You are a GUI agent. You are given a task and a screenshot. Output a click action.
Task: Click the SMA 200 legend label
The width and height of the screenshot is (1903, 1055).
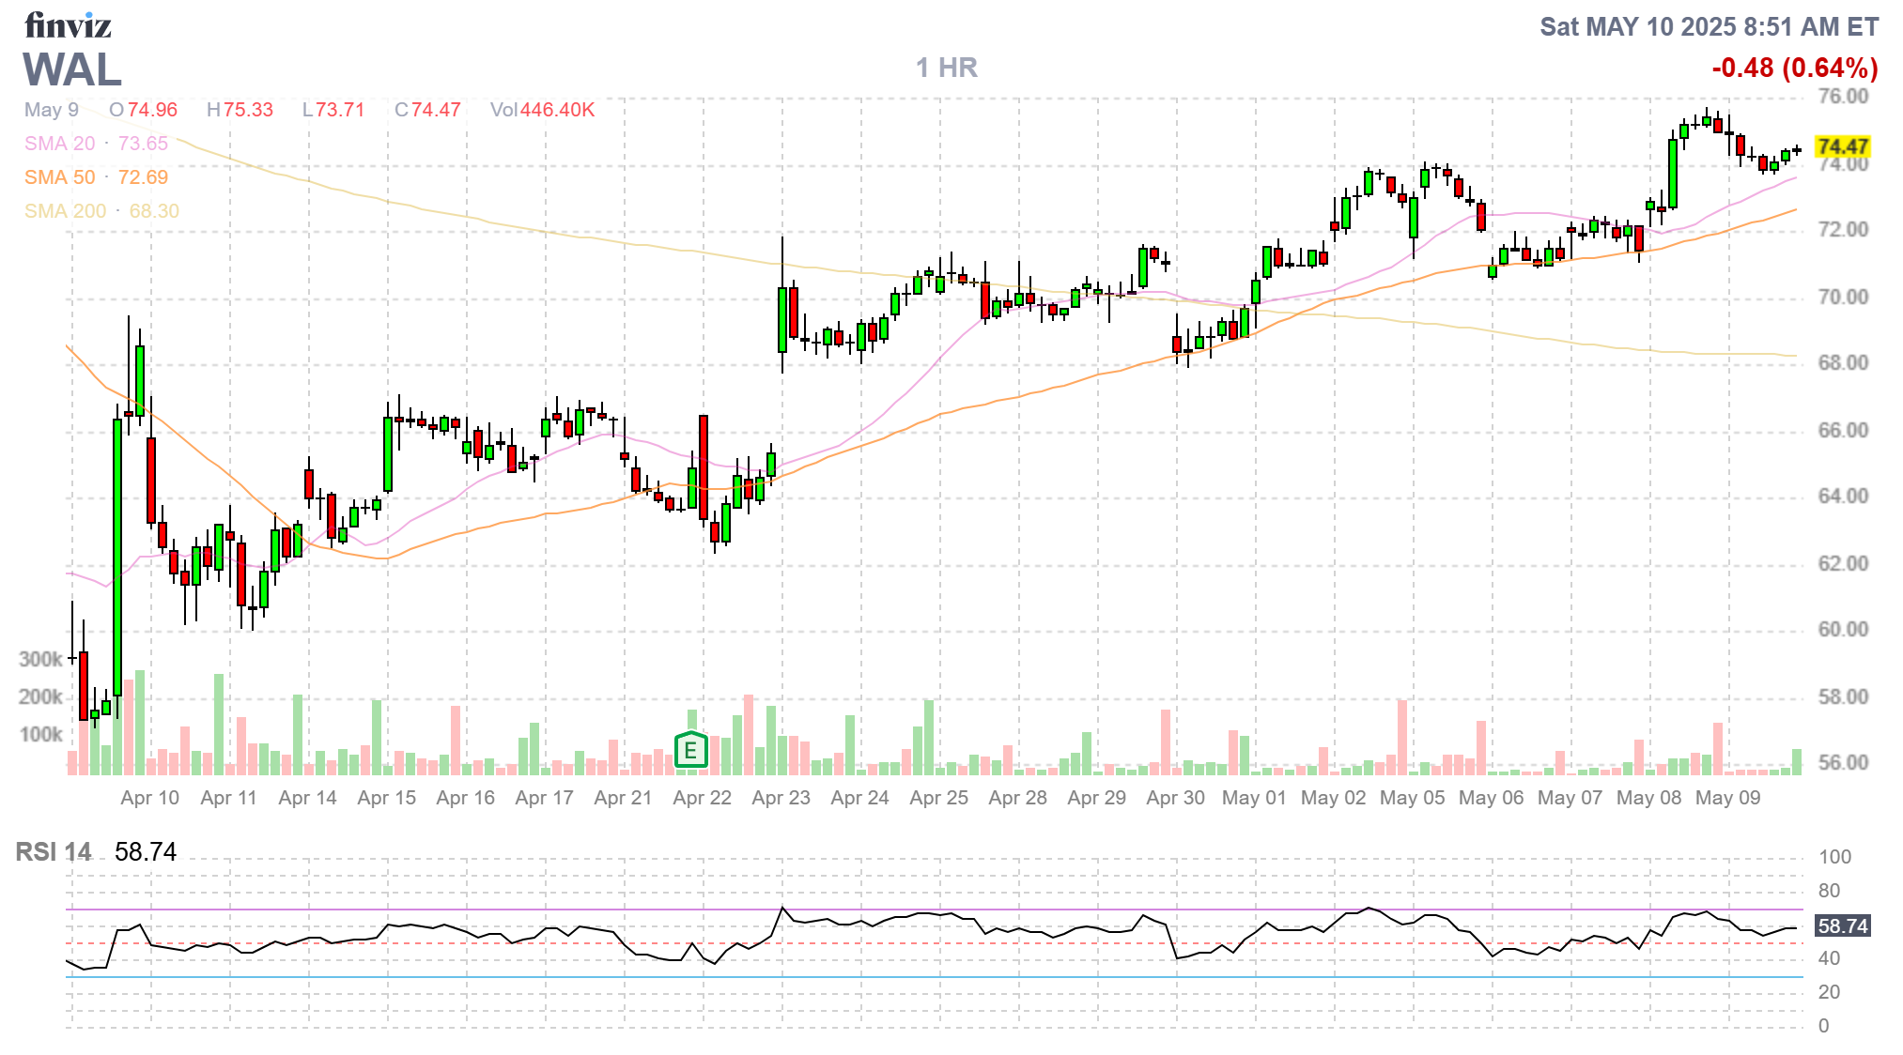65,211
